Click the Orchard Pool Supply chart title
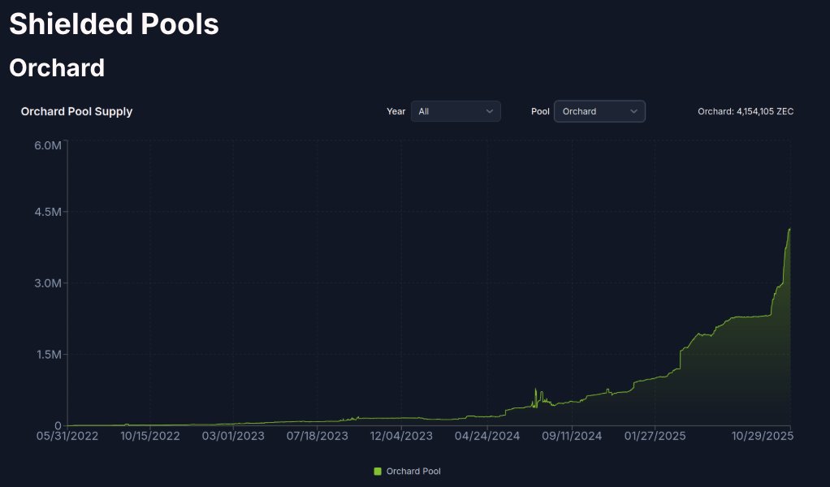Image resolution: width=830 pixels, height=487 pixels. tap(77, 111)
